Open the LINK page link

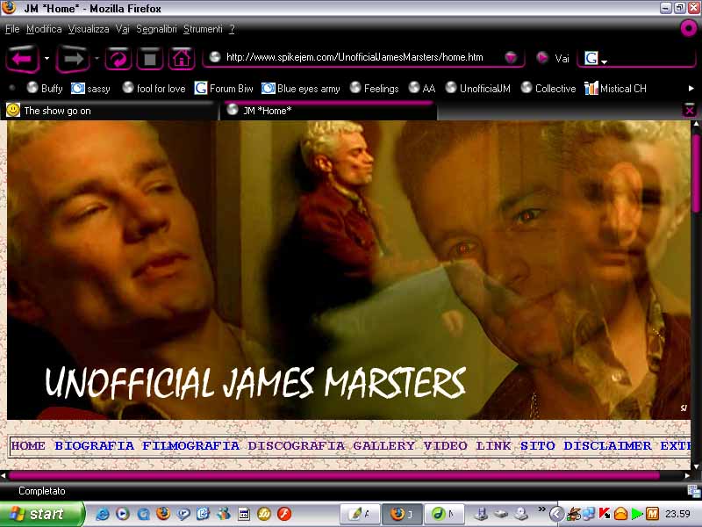click(493, 446)
